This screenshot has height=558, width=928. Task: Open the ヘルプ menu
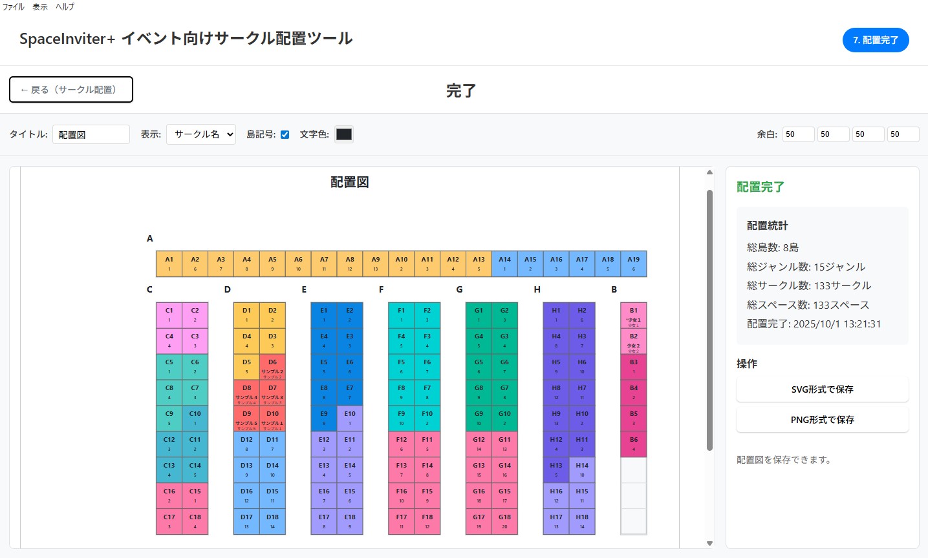[65, 6]
